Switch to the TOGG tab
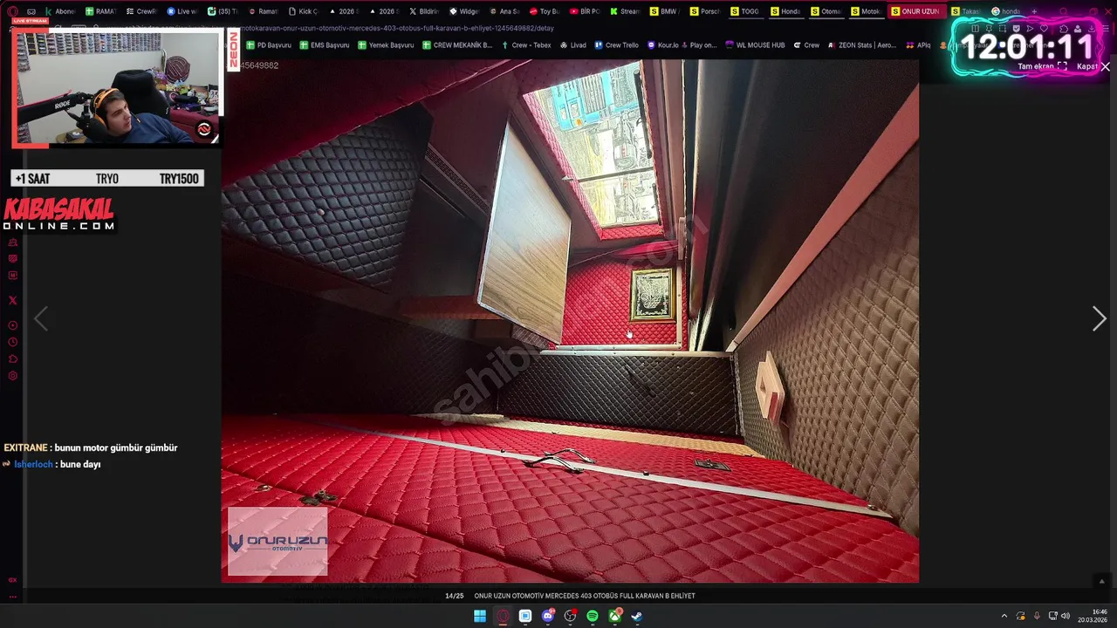This screenshot has height=628, width=1117. [x=744, y=11]
